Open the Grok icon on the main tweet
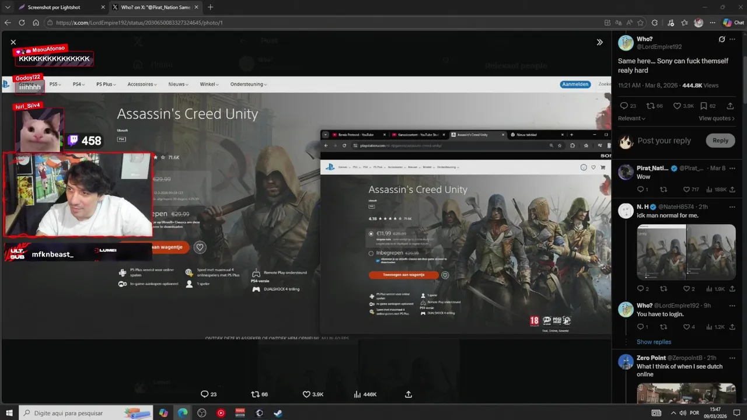The height and width of the screenshot is (420, 747). click(722, 39)
